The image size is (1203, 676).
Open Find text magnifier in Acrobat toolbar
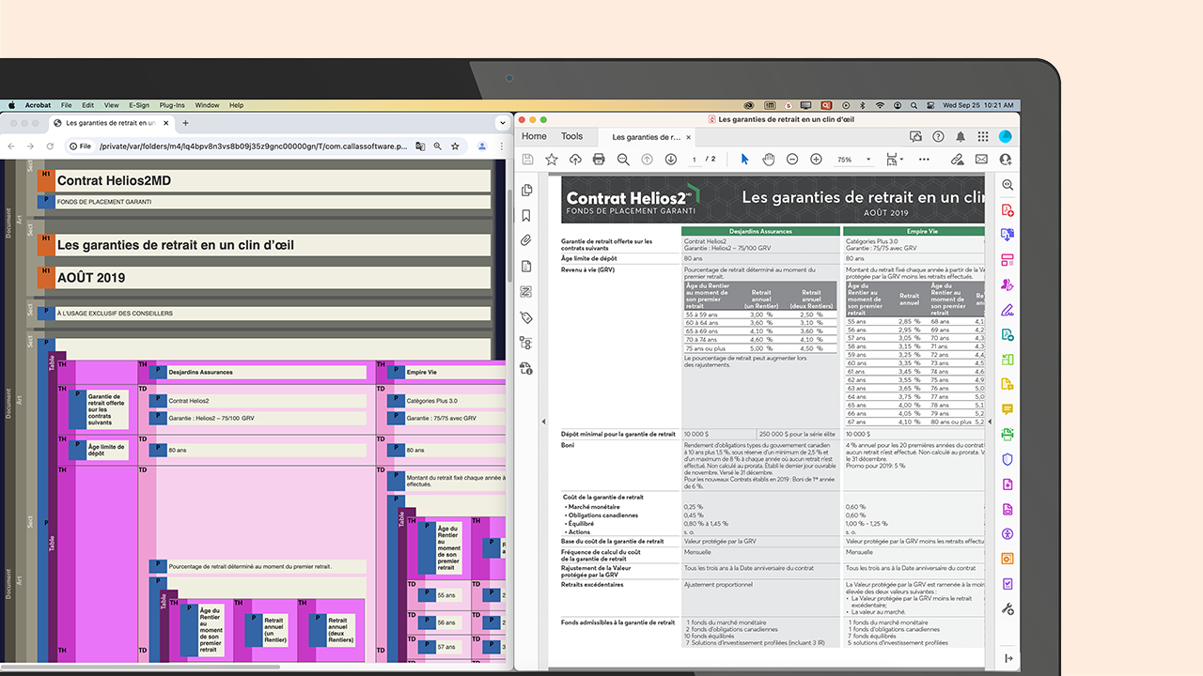pyautogui.click(x=623, y=160)
